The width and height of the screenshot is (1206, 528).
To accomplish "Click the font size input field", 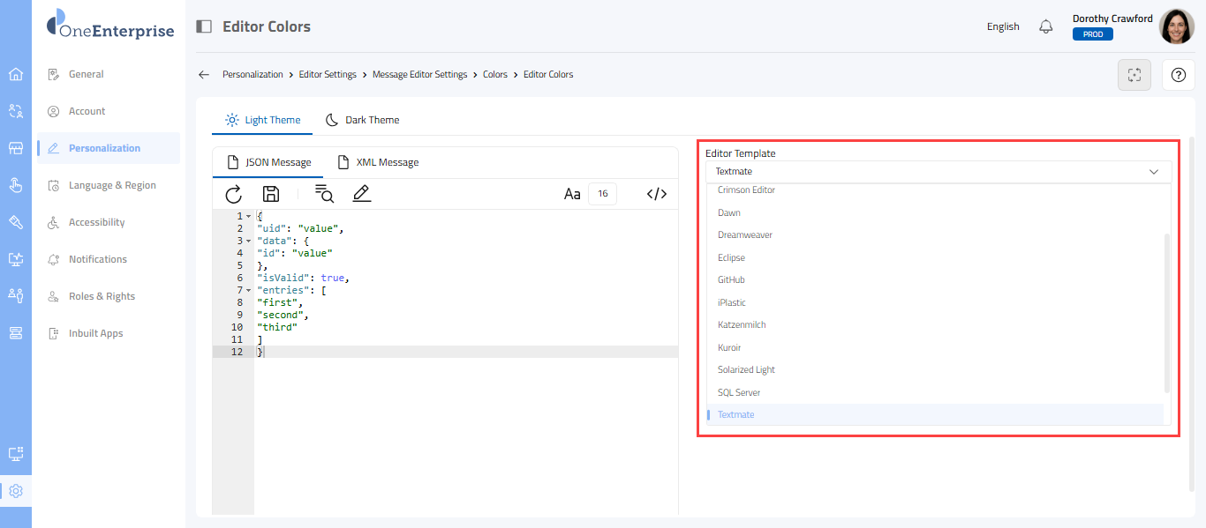I will [x=603, y=195].
